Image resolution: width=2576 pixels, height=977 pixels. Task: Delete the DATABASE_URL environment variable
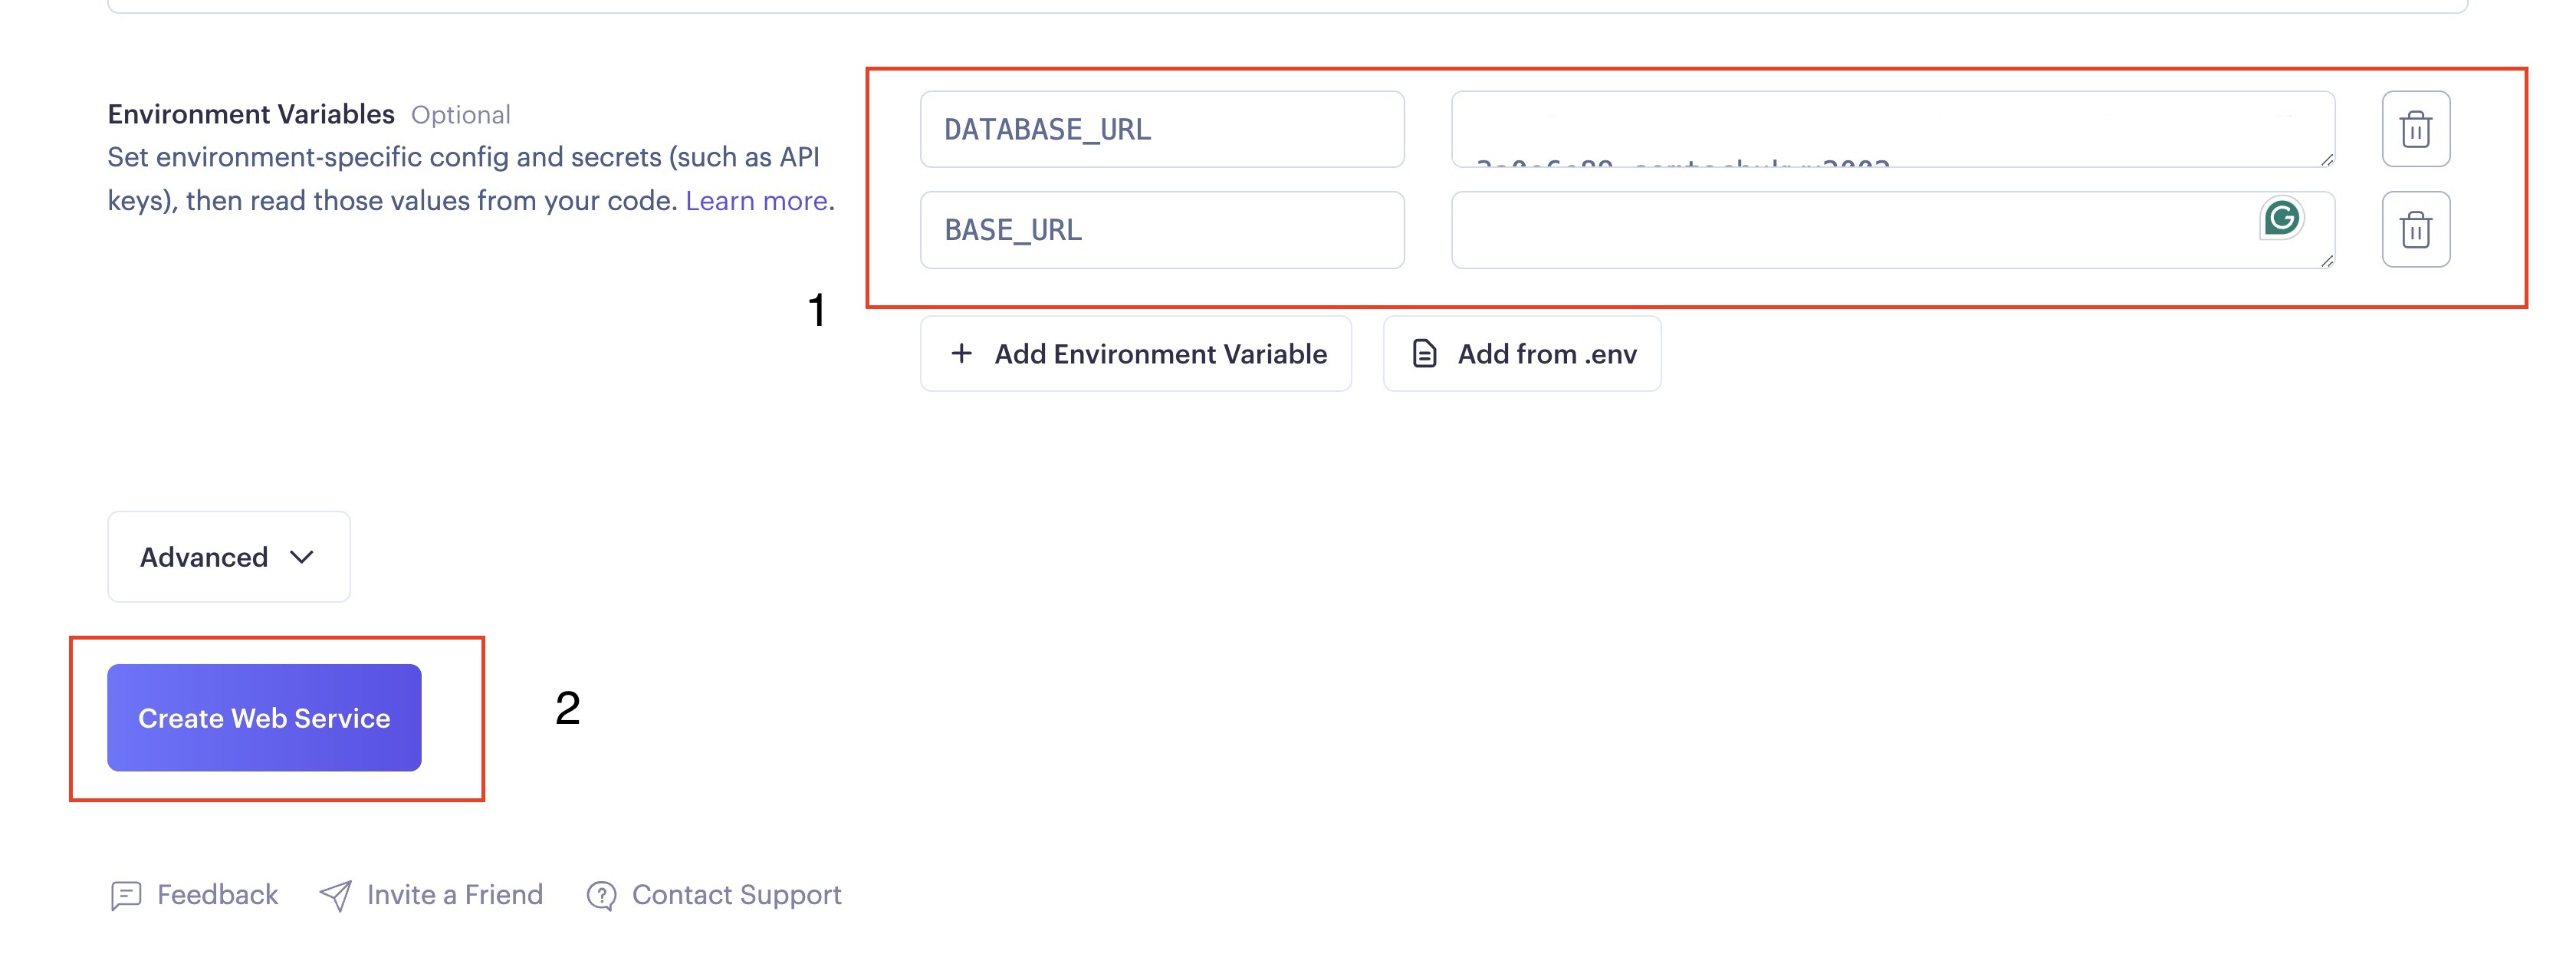2415,129
